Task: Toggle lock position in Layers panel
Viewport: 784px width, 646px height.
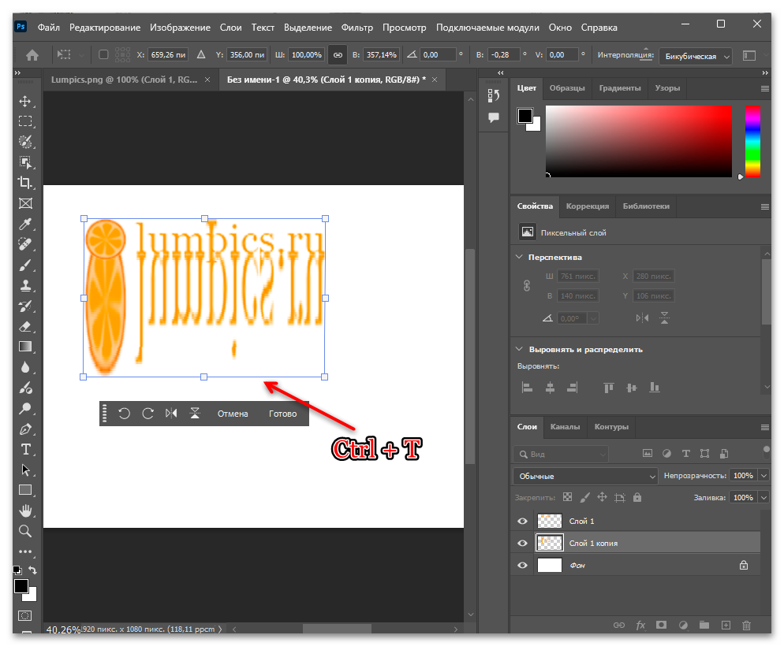Action: [x=602, y=497]
